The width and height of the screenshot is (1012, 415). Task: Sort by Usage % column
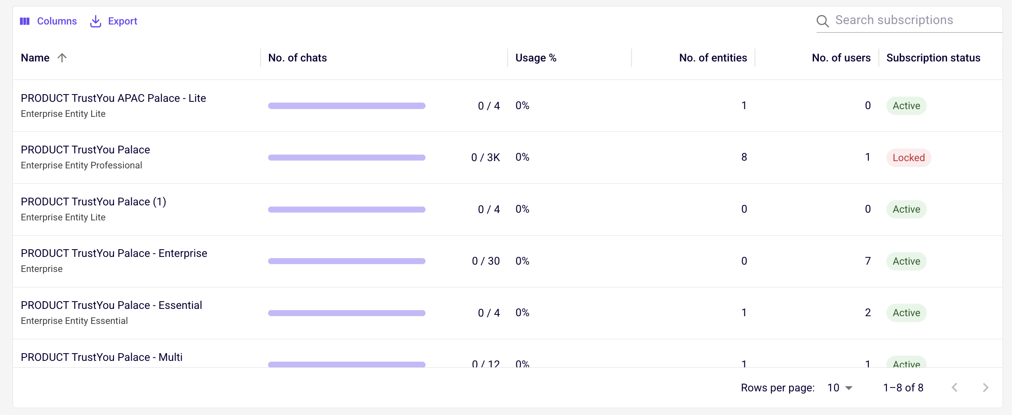(536, 58)
